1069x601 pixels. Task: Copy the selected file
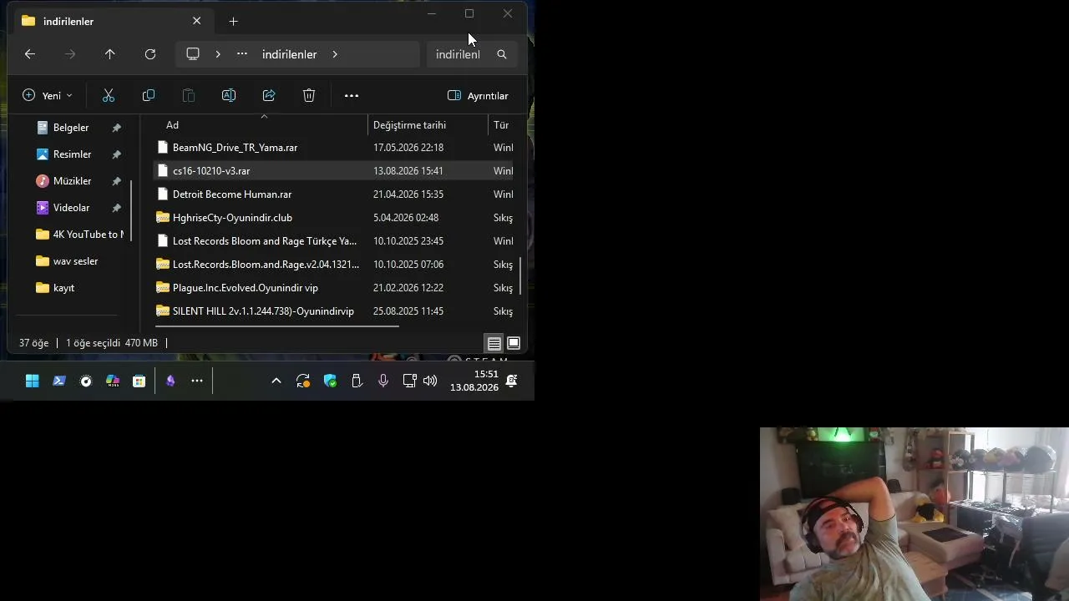149,96
